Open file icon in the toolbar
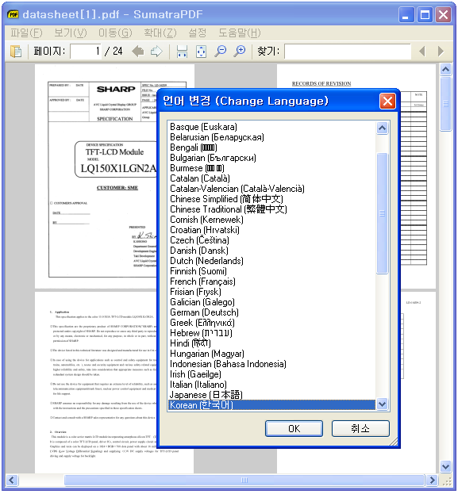 (x=16, y=51)
